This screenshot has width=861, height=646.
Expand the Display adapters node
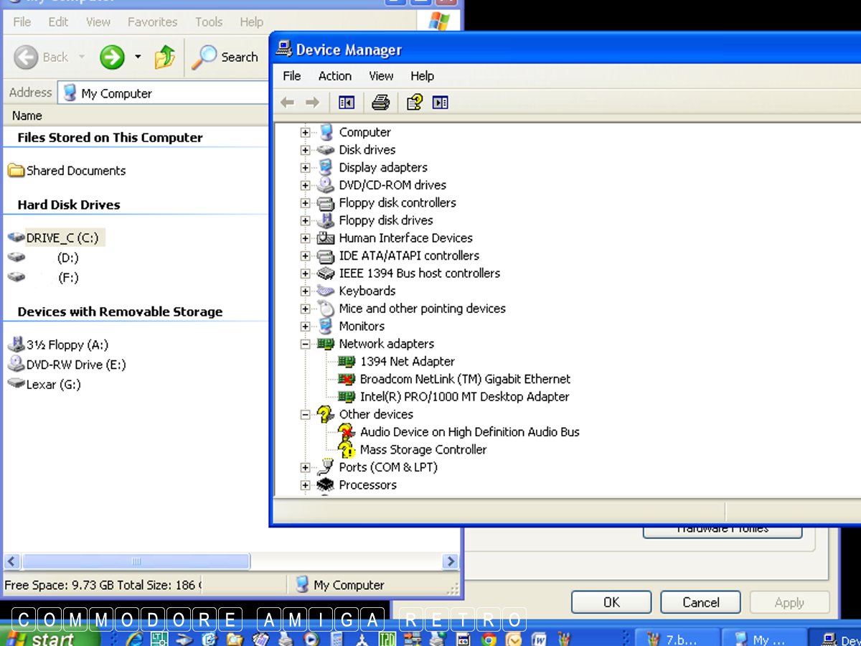tap(306, 167)
